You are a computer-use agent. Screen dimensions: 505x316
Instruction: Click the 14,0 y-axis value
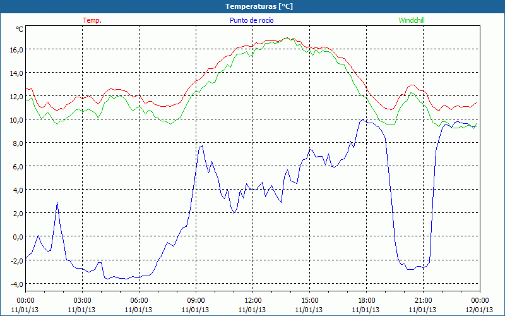[16, 73]
